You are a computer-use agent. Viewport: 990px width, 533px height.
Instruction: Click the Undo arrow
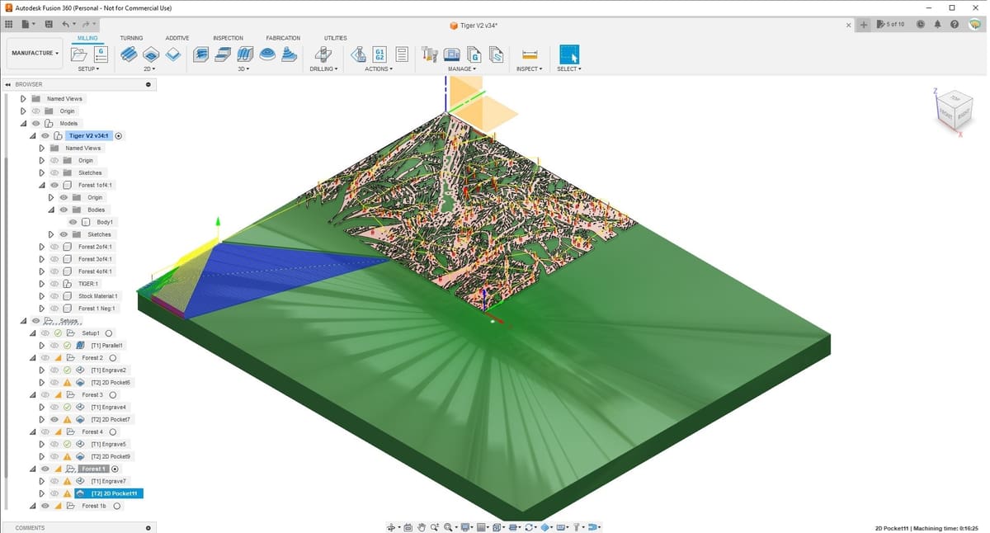[67, 25]
